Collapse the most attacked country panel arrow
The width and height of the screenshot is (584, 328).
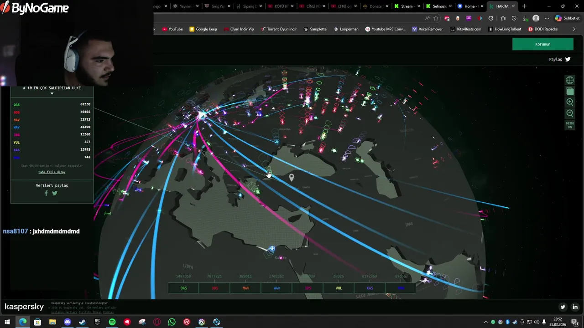[52, 93]
